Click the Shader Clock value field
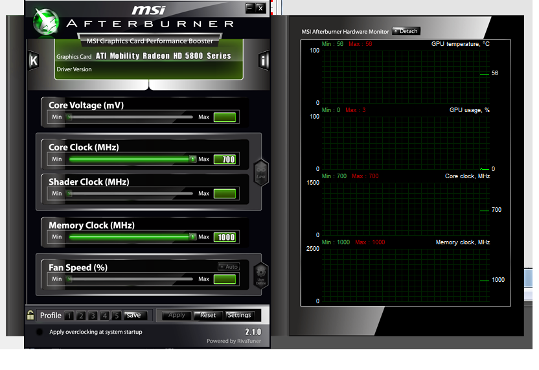The width and height of the screenshot is (539, 370). (225, 194)
